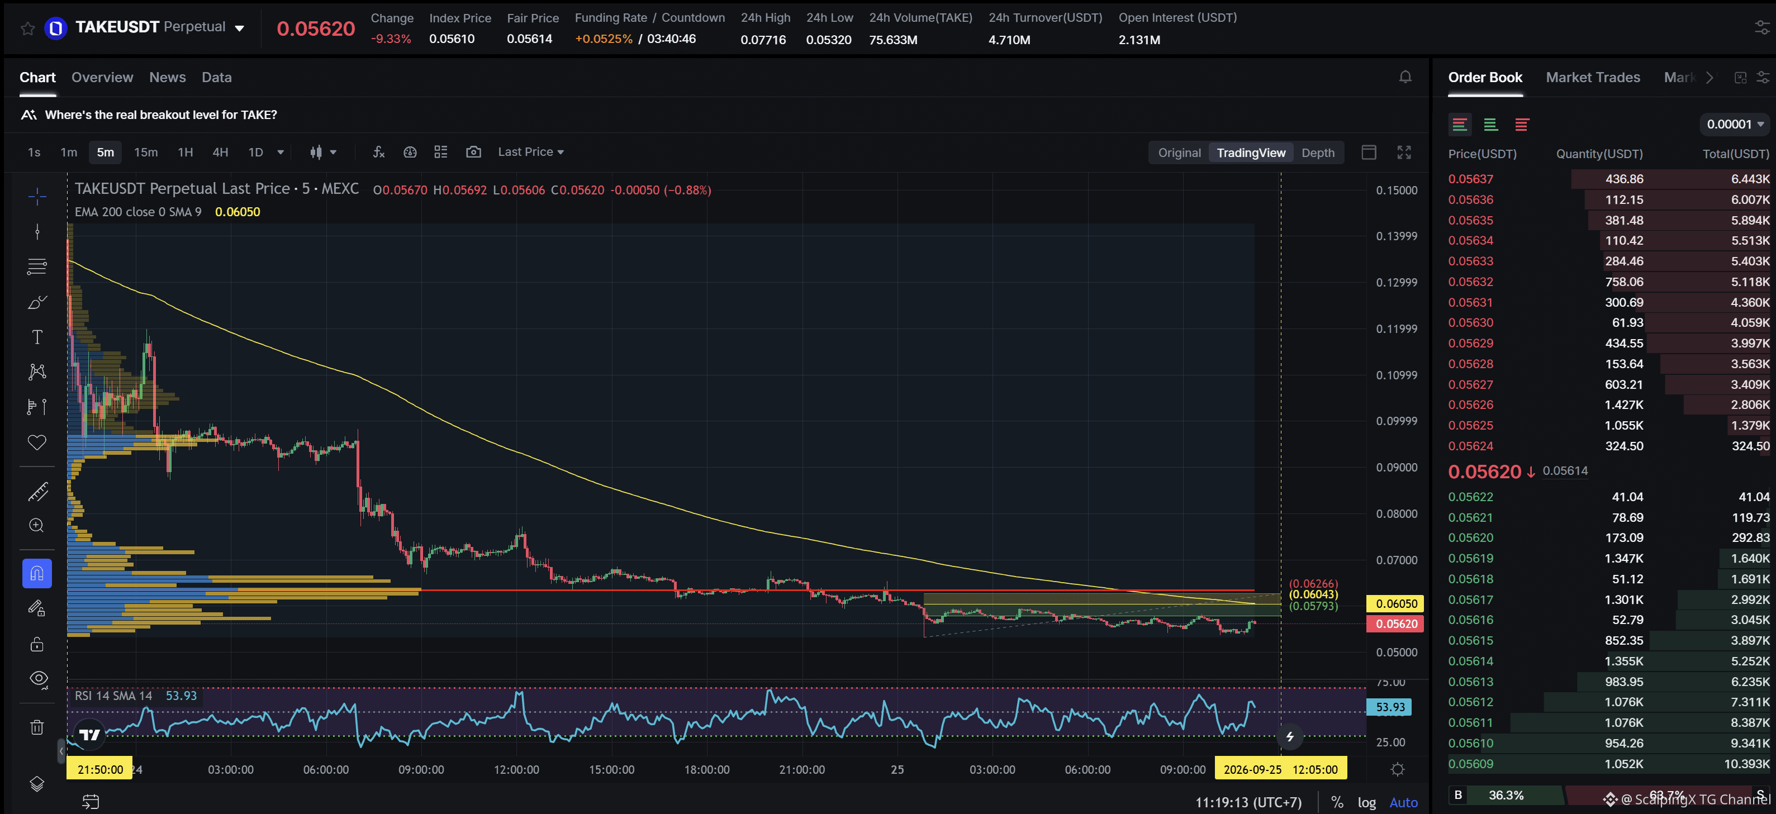Pick the ruler measure tool
The width and height of the screenshot is (1776, 814).
point(37,492)
